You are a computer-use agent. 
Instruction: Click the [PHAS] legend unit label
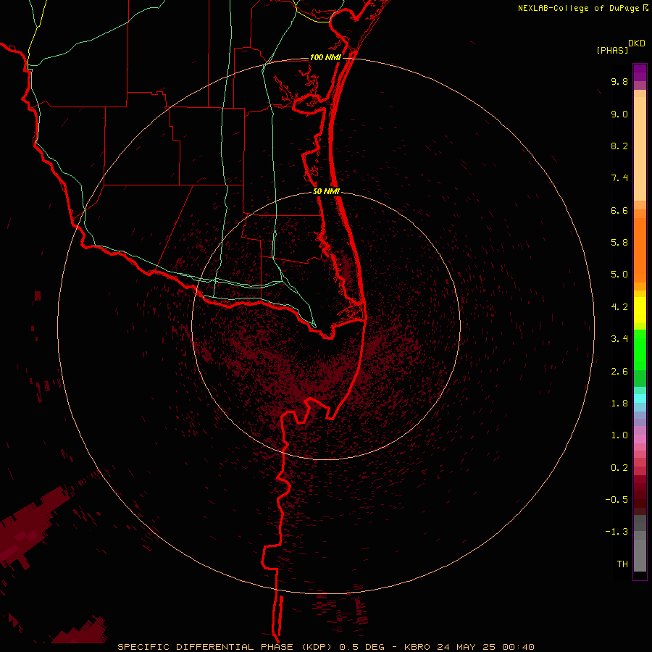pos(612,50)
